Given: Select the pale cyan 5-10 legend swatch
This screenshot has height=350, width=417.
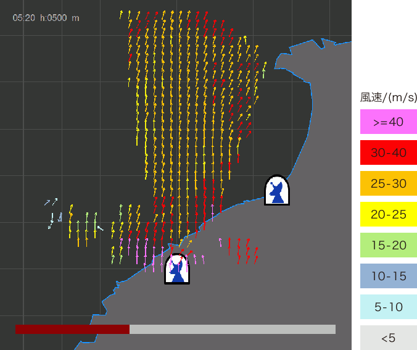Looking at the screenshot, I should coord(389,307).
